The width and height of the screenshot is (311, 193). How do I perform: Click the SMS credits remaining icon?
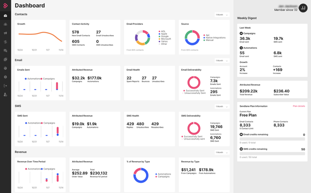tap(241, 149)
